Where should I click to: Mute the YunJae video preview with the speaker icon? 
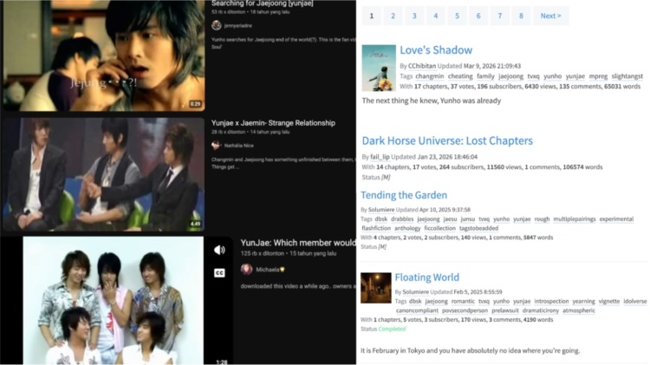(219, 250)
